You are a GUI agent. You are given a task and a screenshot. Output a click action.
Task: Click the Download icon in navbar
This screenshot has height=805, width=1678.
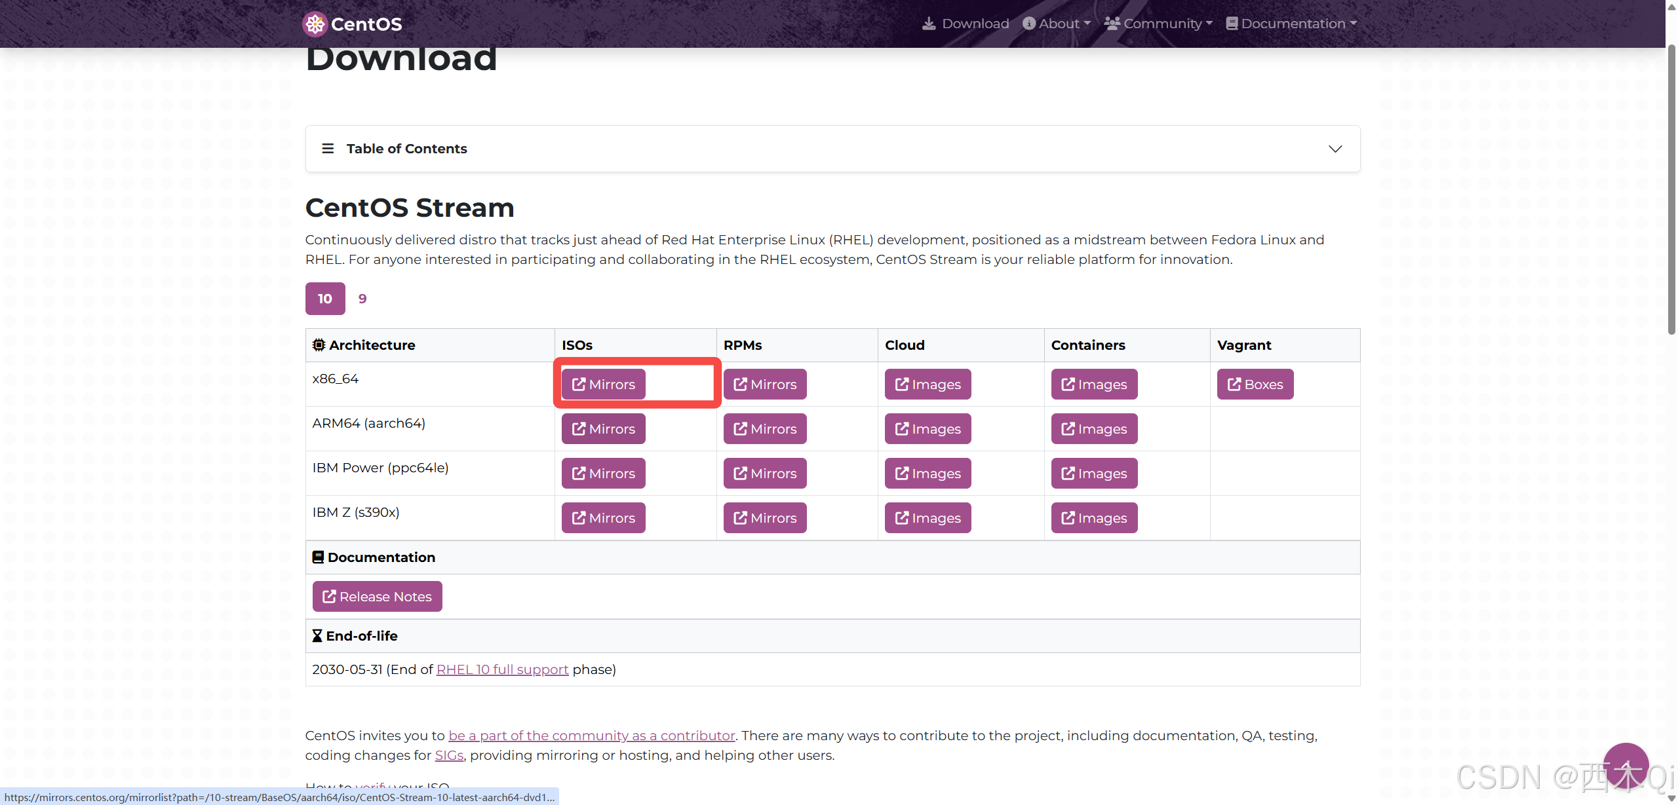click(929, 24)
